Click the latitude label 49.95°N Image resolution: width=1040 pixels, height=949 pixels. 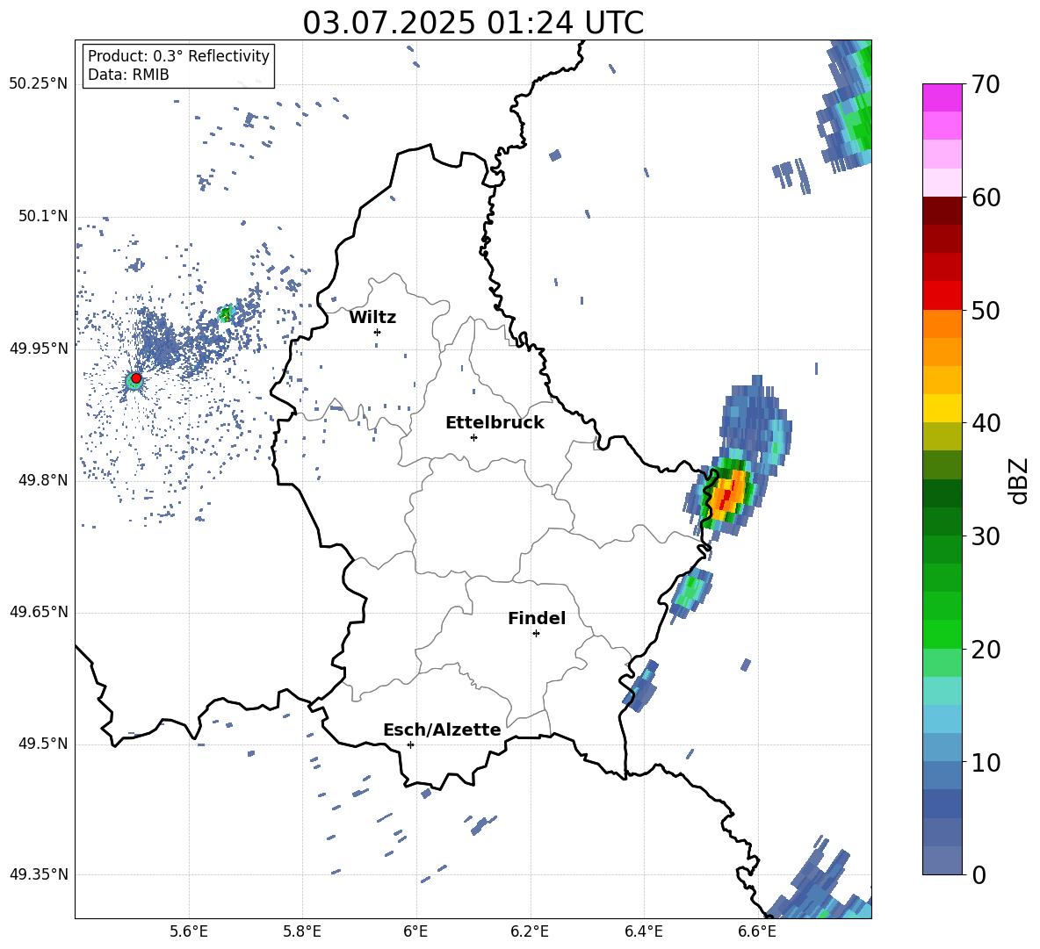coord(38,348)
